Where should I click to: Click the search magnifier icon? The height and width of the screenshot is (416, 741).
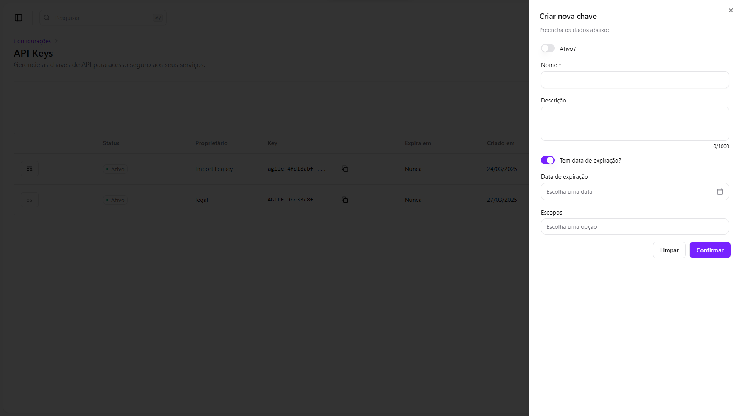(47, 18)
